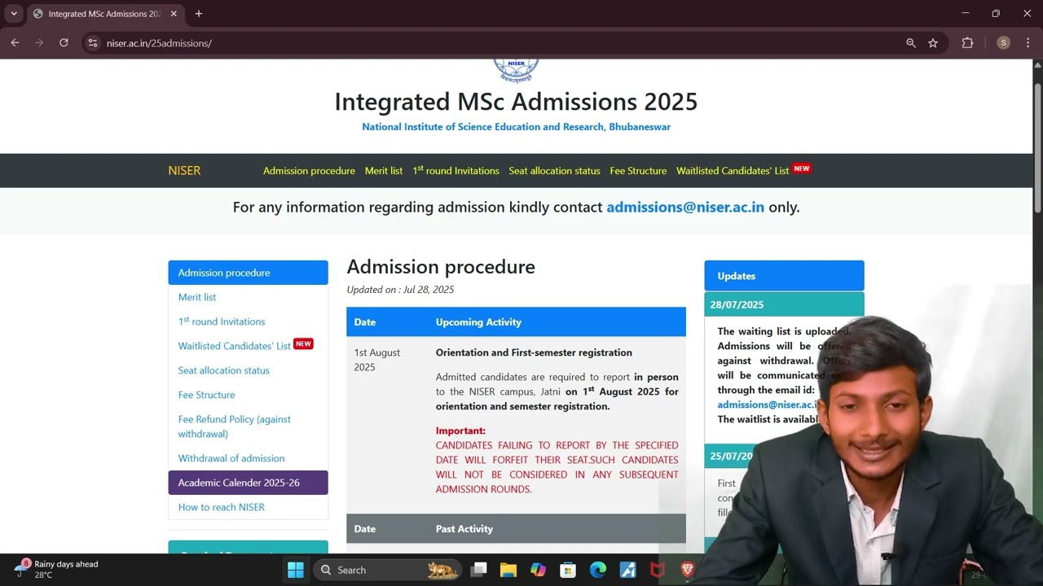This screenshot has height=586, width=1043.
Task: Click the red Important: label
Action: click(x=460, y=431)
